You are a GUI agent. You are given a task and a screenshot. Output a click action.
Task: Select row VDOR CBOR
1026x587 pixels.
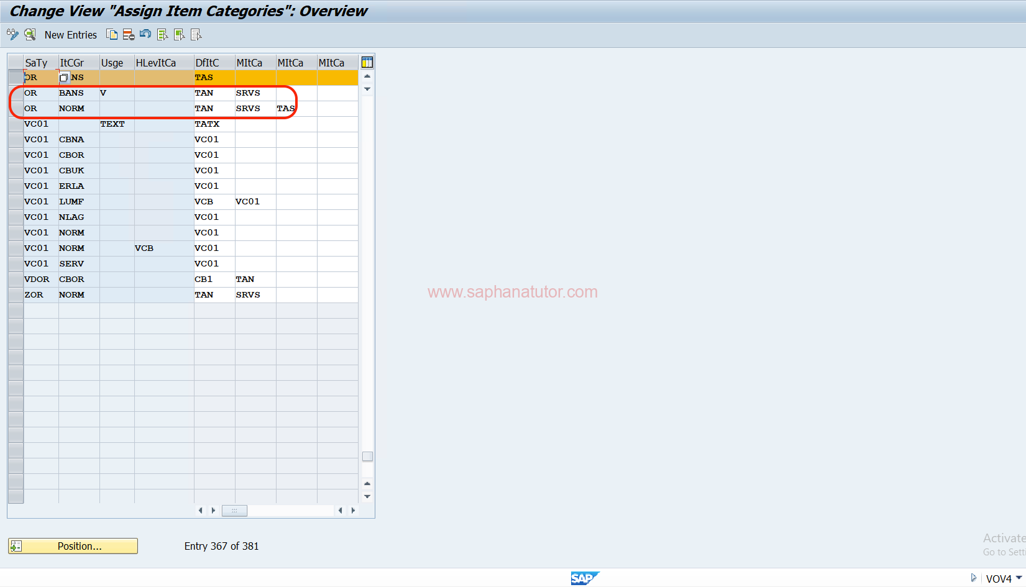click(16, 280)
